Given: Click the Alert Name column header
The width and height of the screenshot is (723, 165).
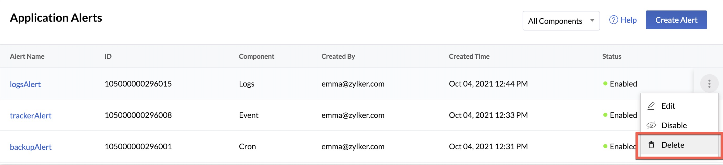Looking at the screenshot, I should [27, 57].
